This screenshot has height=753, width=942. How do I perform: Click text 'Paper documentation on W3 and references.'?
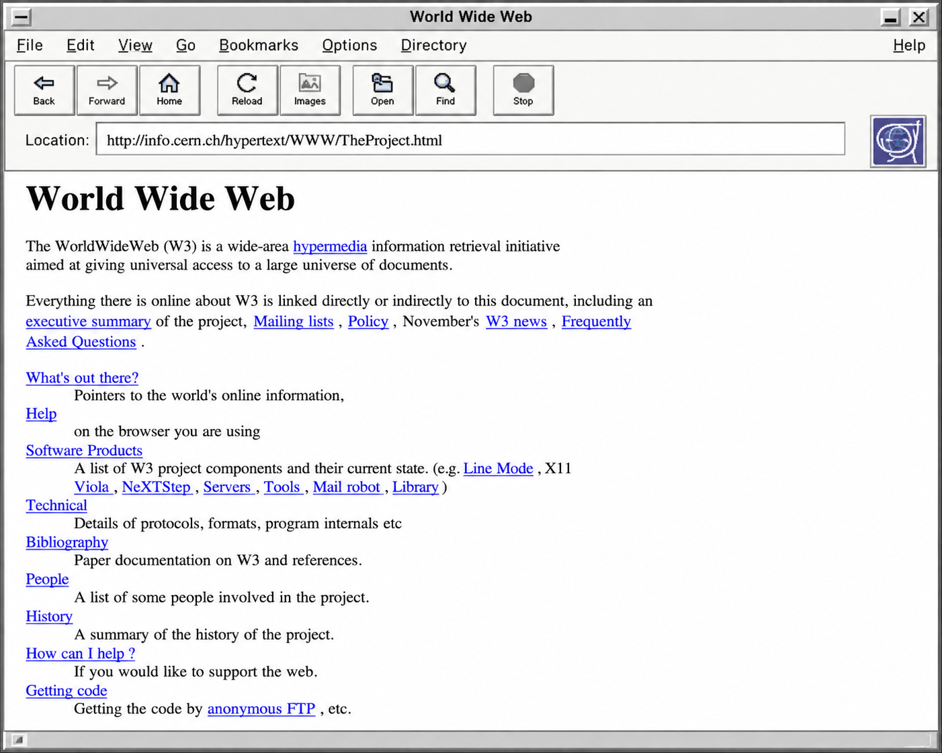point(218,560)
